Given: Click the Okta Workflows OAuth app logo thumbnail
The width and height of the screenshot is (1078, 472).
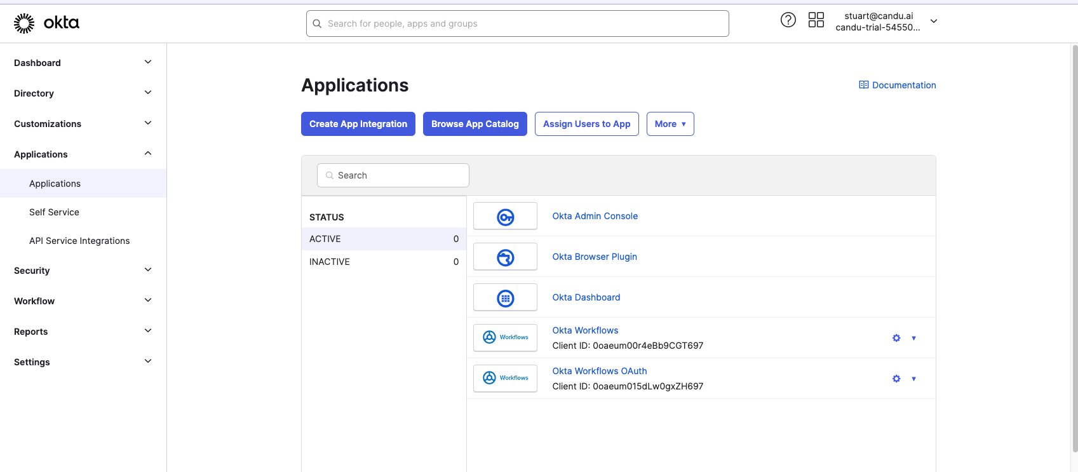Looking at the screenshot, I should 505,379.
